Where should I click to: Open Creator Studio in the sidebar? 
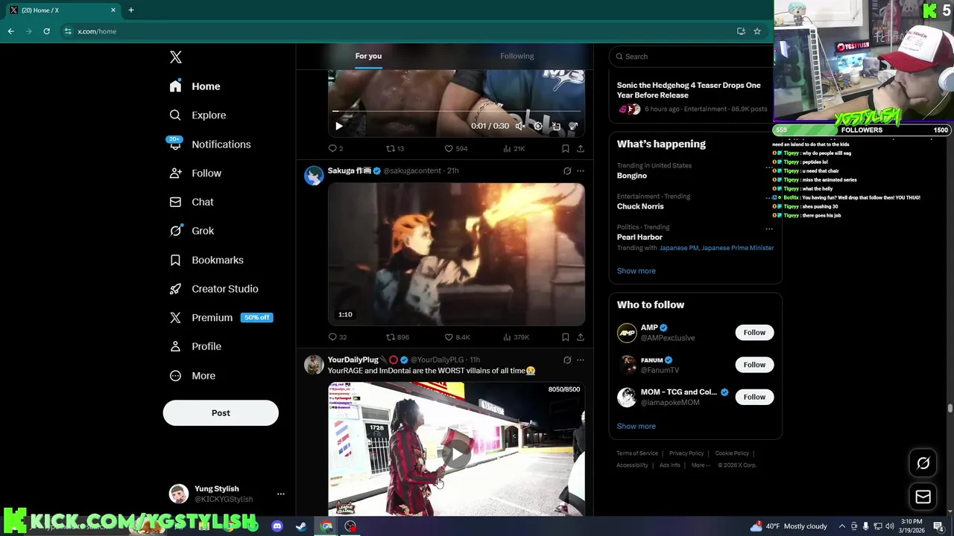(x=215, y=289)
